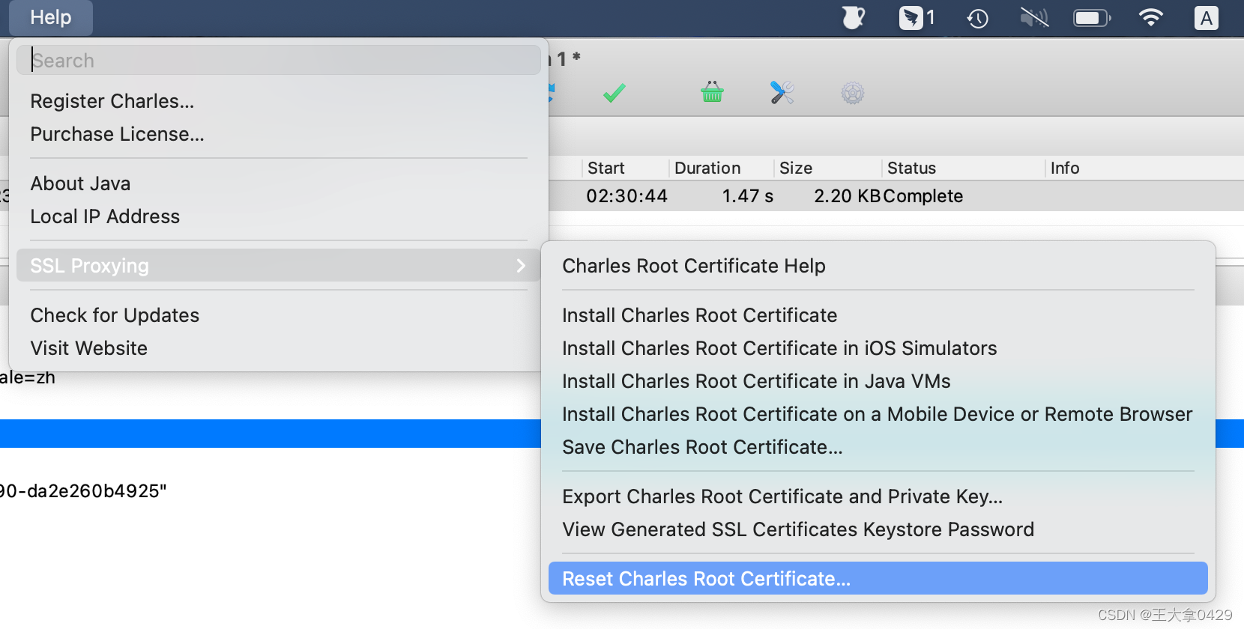1244x629 pixels.
Task: Open the Tools wrench and screwdriver icon
Action: tap(782, 92)
